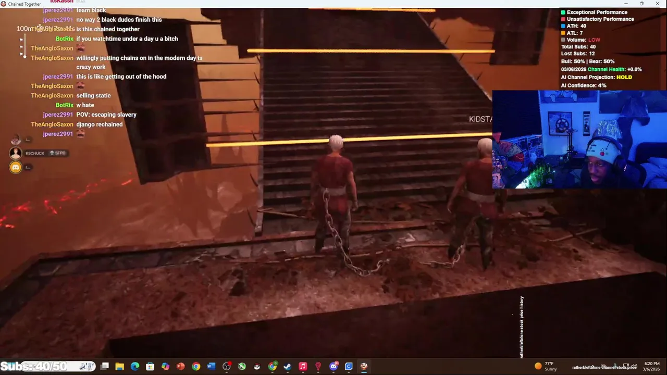Click the 'Exceptional Performance' legend entry
Screen dimensions: 667x375
click(594, 12)
